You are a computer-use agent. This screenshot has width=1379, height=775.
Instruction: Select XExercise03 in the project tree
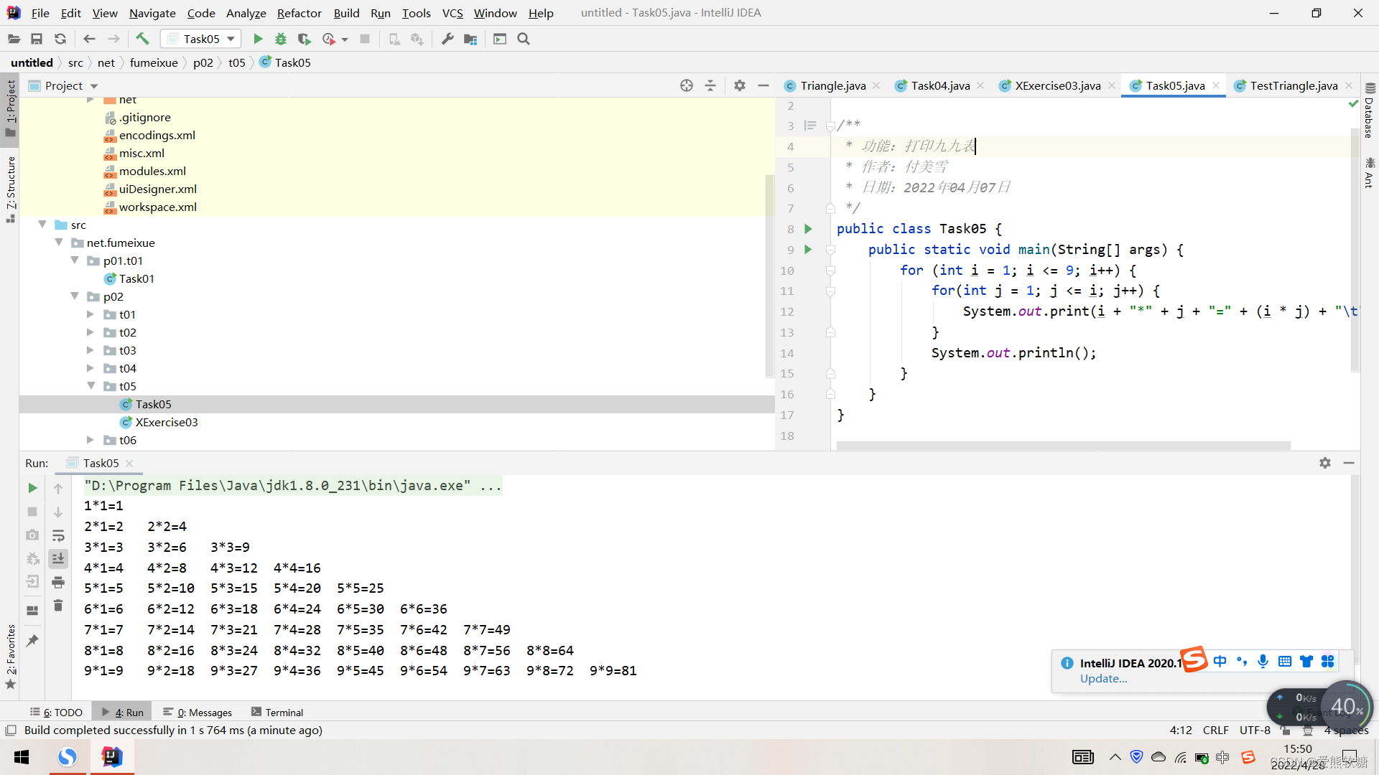click(x=167, y=422)
